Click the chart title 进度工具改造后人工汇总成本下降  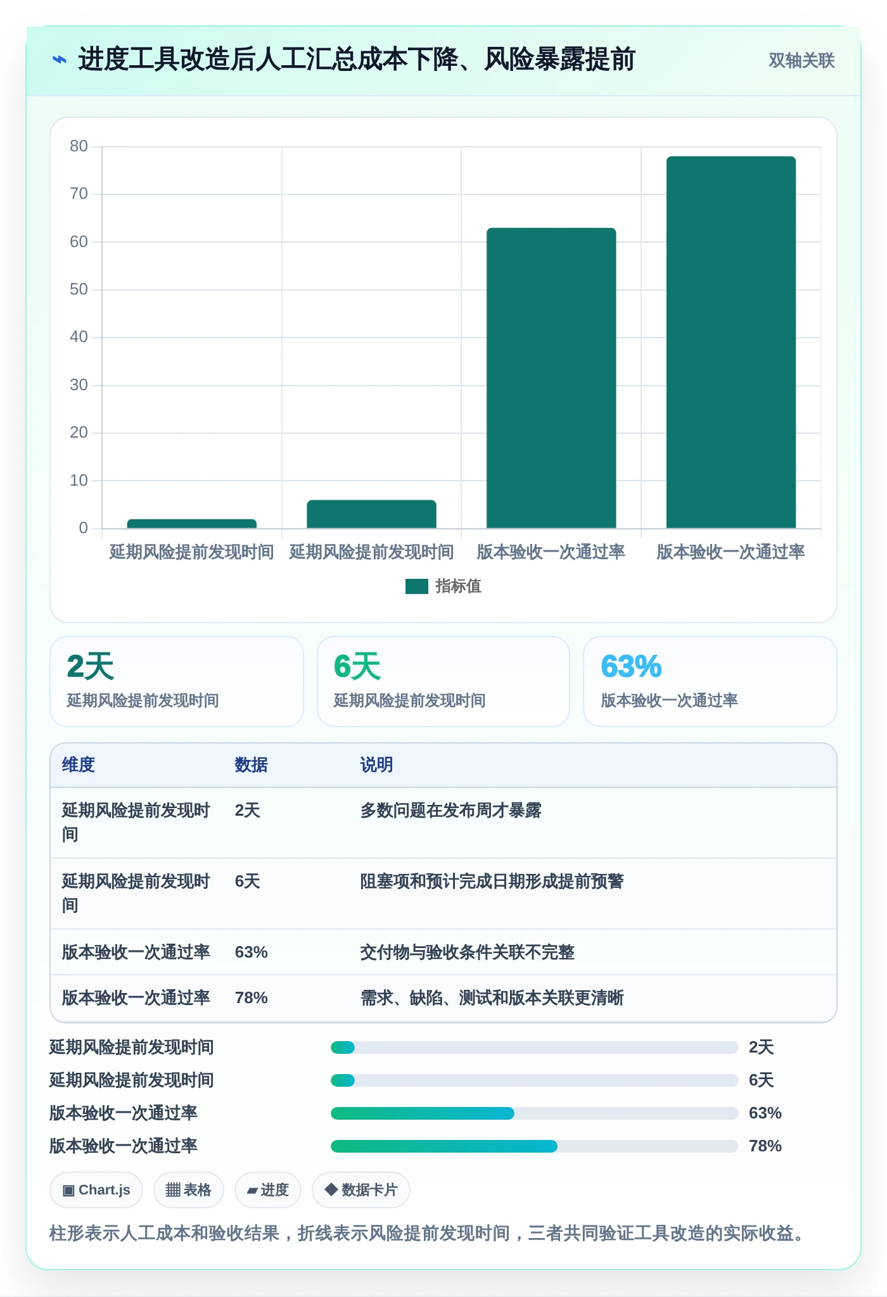pyautogui.click(x=357, y=60)
